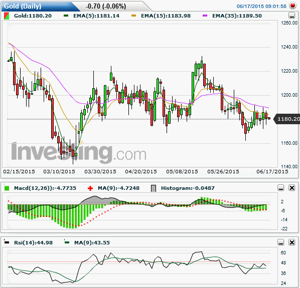Click the 03/30/2015 date axis label
This screenshot has height=288, width=300.
click(100, 171)
